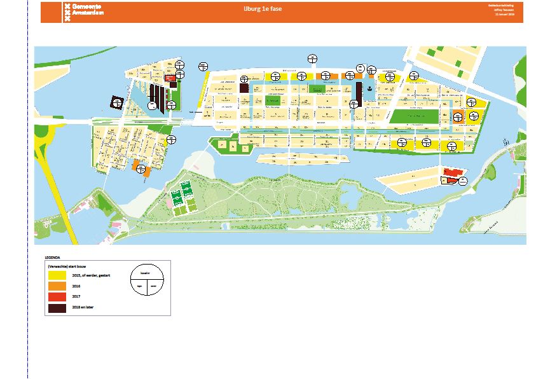The height and width of the screenshot is (379, 536).
Task: Select the yellow 2015 legend swatch
Action: 57,275
